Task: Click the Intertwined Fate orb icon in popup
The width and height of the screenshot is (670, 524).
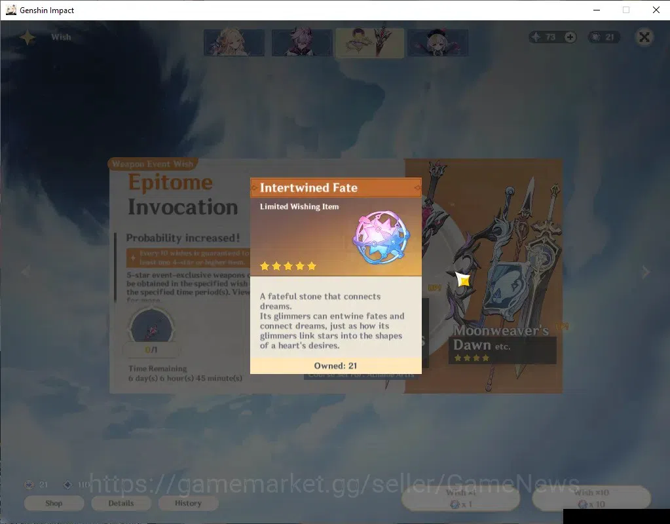Action: [x=381, y=237]
